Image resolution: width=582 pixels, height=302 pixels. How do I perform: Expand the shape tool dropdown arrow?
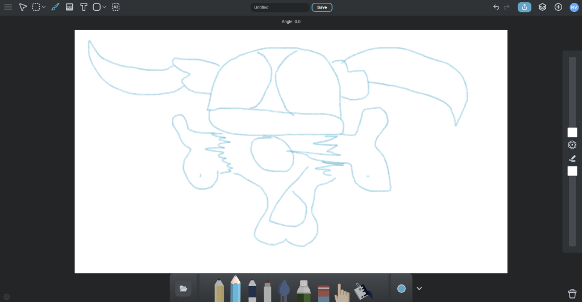coord(104,7)
